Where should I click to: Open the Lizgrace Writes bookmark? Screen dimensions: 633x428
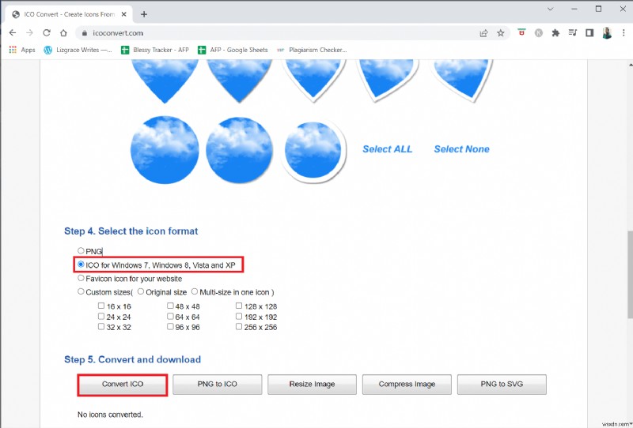click(x=78, y=50)
